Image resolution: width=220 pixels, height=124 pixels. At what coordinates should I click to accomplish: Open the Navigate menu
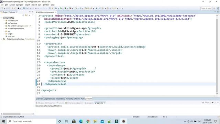20,5
